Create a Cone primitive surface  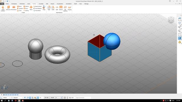(19, 11)
